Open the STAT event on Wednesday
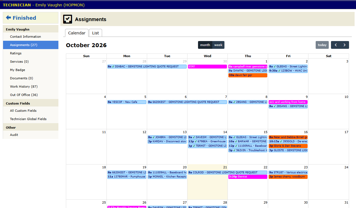 207,67
